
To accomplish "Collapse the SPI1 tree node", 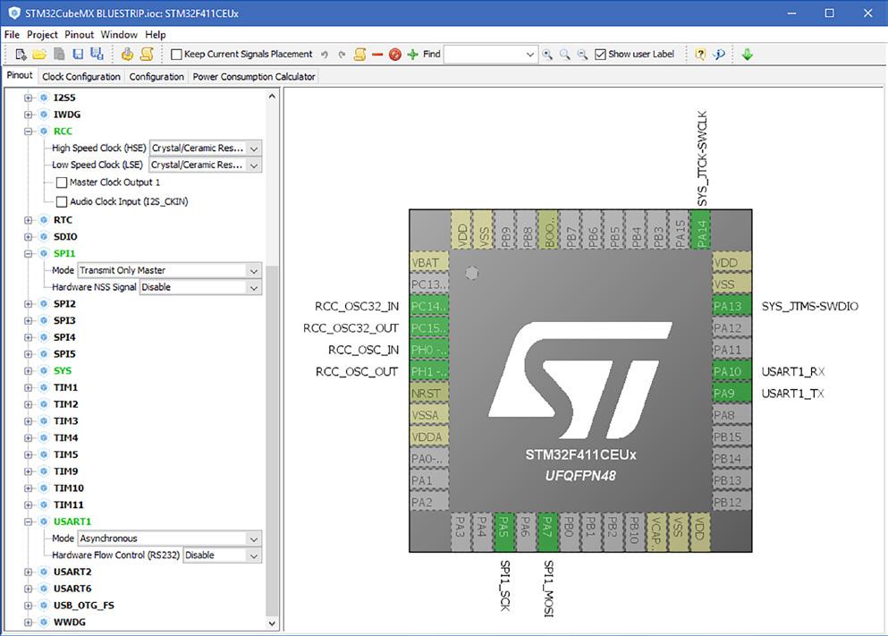I will click(28, 254).
